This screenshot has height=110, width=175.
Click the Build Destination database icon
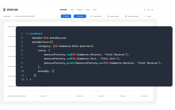pos(126,16)
